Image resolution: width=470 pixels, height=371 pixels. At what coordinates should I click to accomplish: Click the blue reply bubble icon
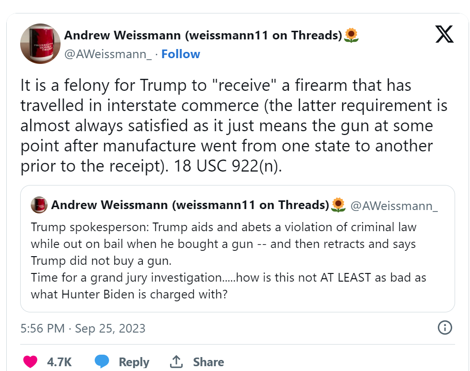(102, 361)
